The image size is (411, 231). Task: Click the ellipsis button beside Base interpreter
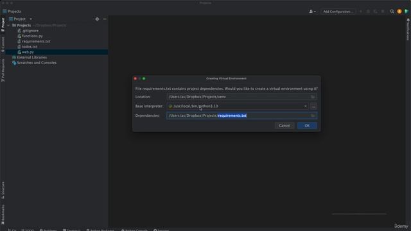click(313, 107)
